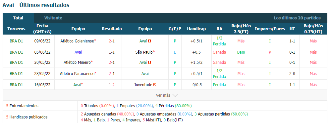This screenshot has height=126, width=331.
Task: Click the chevron arrow beside Ver más
Action: pyautogui.click(x=175, y=95)
